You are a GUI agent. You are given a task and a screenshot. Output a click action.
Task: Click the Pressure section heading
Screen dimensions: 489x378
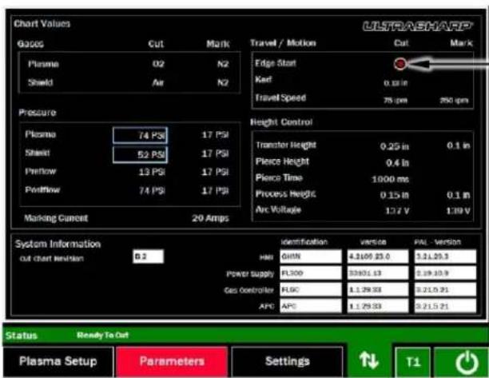(x=38, y=113)
